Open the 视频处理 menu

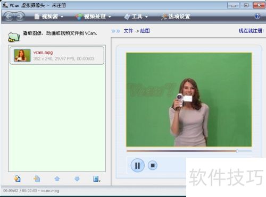point(93,16)
